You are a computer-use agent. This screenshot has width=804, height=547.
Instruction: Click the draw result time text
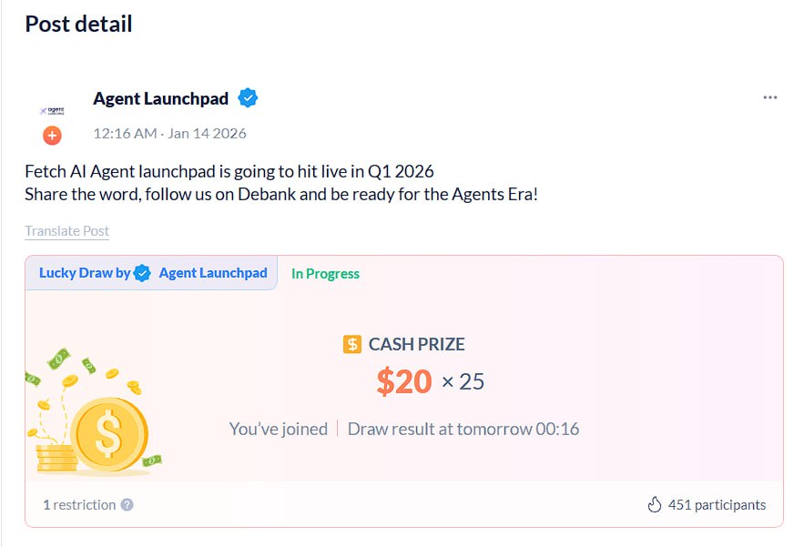pos(463,429)
